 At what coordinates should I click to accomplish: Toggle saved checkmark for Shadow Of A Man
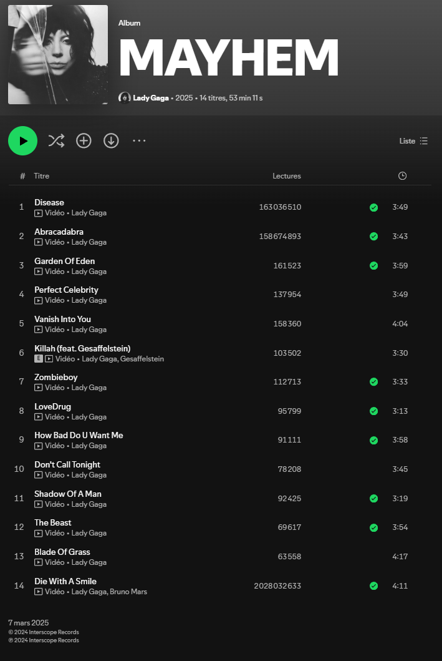(373, 499)
